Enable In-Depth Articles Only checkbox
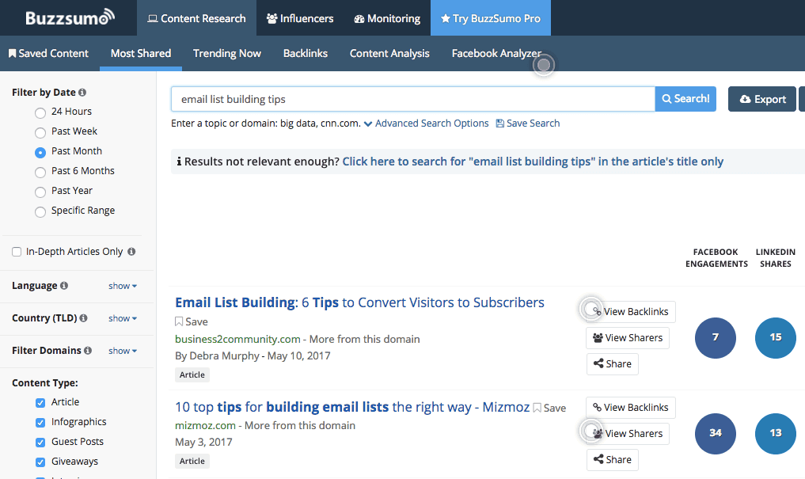Screen dimensions: 805x479 (x=17, y=252)
